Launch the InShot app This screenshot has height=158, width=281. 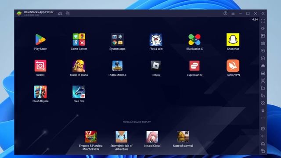[40, 66]
